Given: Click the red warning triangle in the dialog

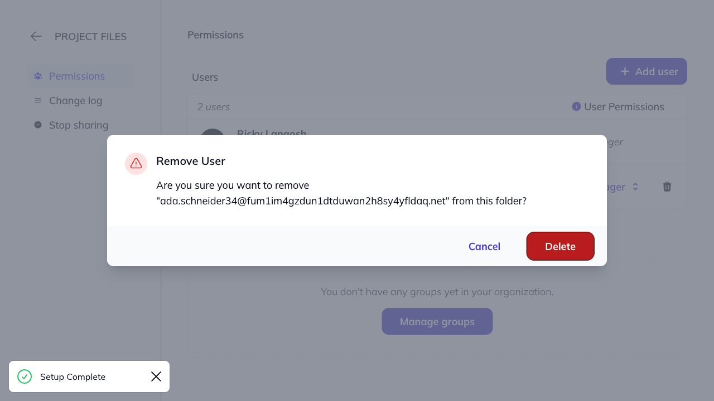Looking at the screenshot, I should pos(136,163).
